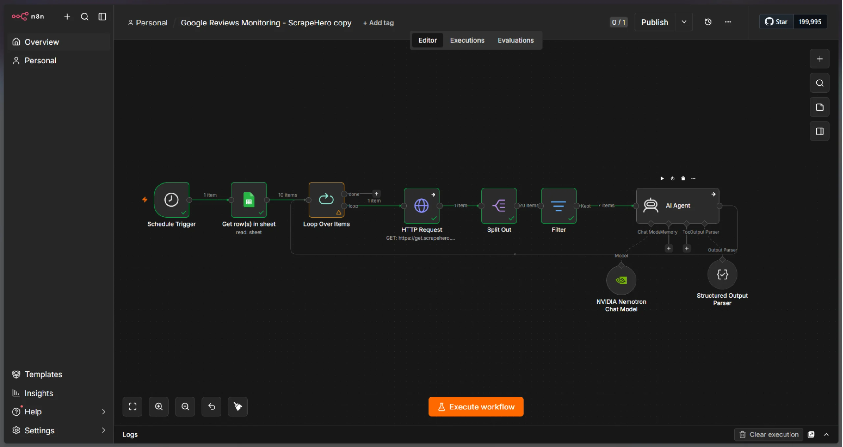Image resolution: width=843 pixels, height=447 pixels.
Task: Add Tool sub-node to AI Agent
Action: click(x=687, y=248)
